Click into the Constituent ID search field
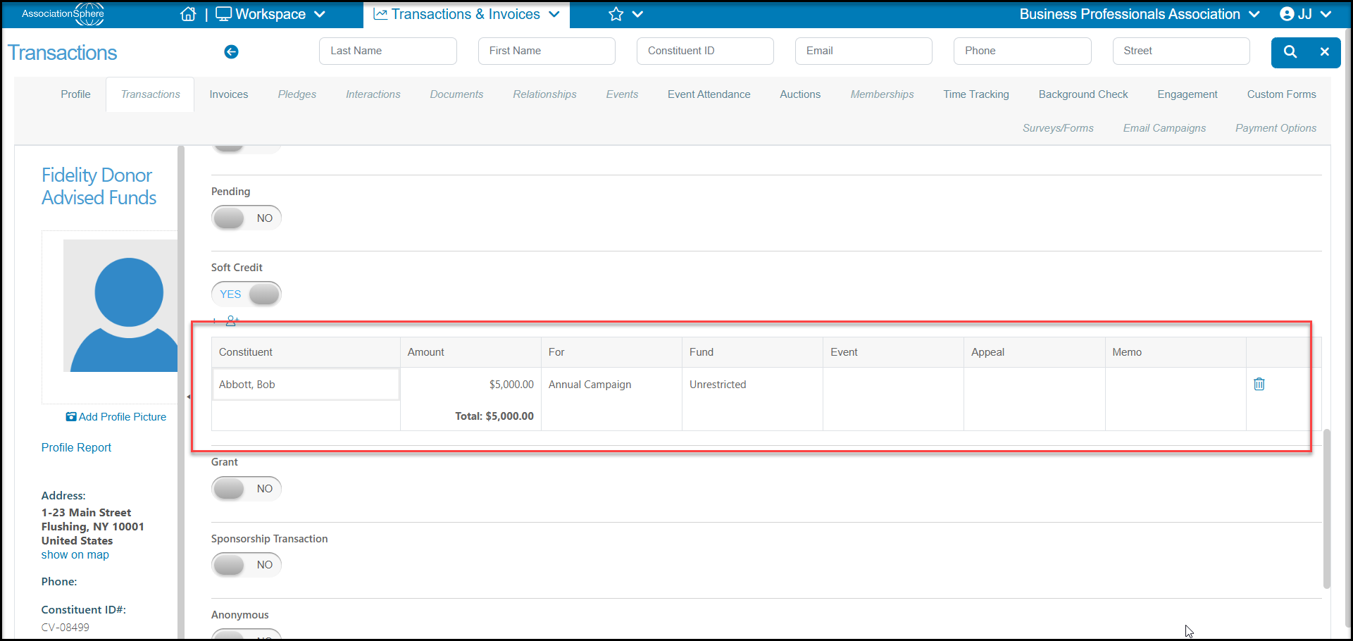This screenshot has height=641, width=1353. coord(705,51)
